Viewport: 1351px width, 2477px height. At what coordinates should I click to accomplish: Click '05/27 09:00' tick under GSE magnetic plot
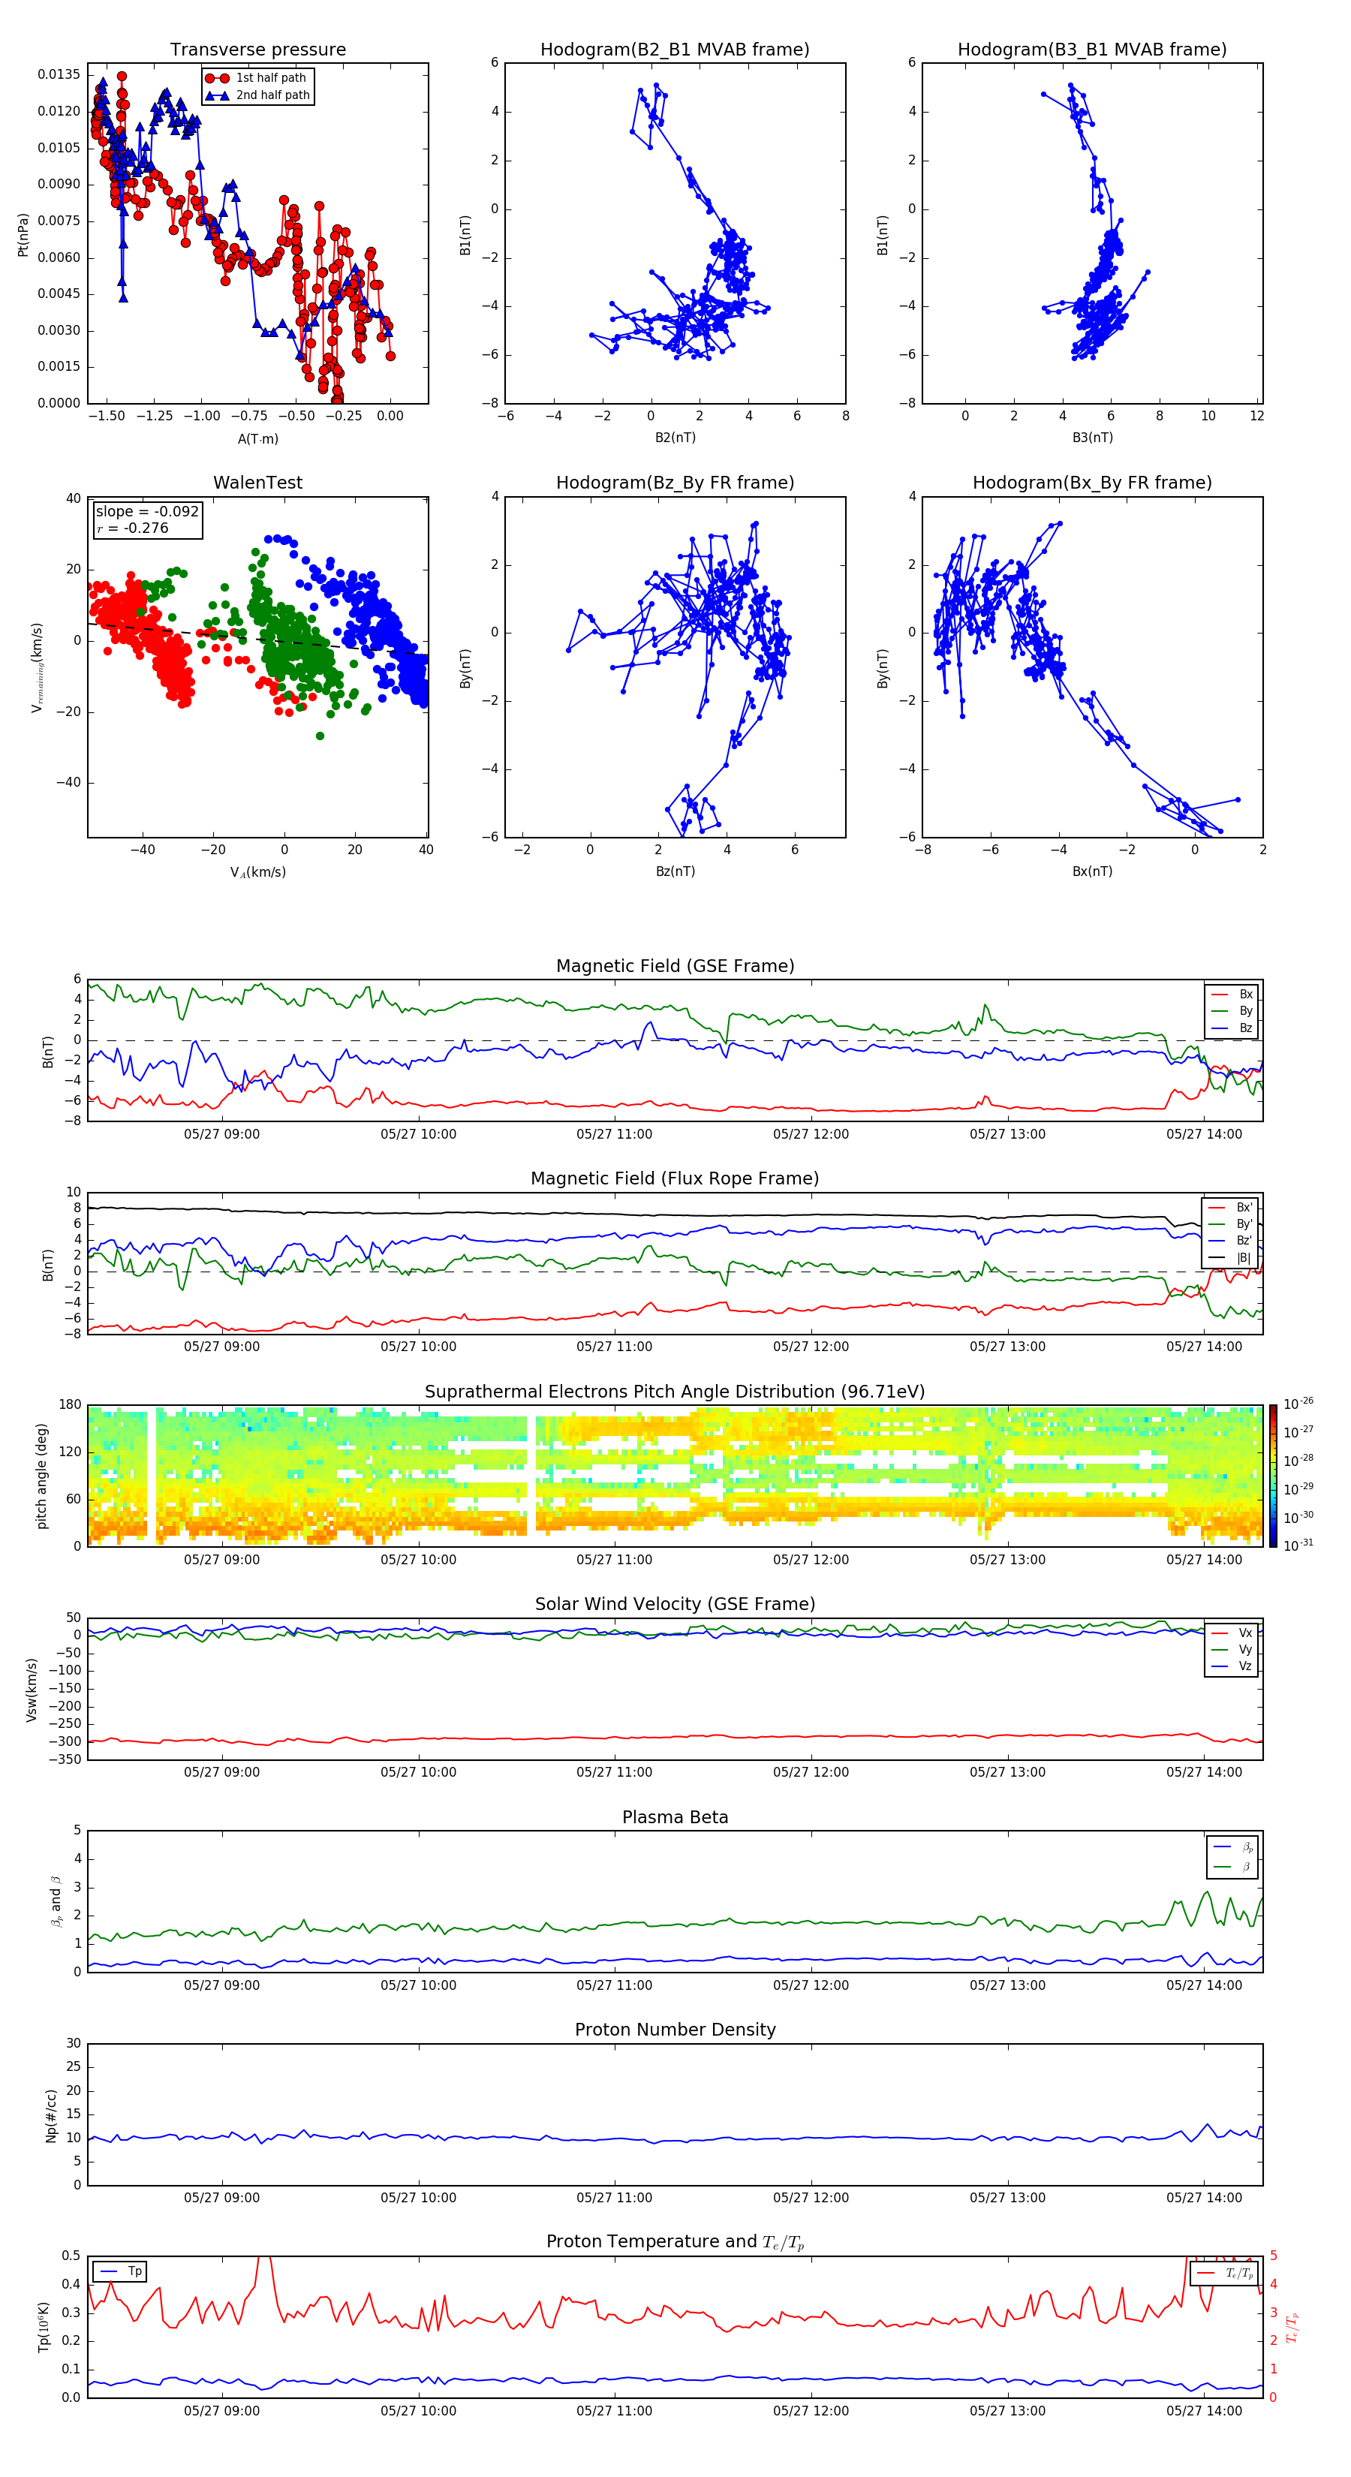221,1135
